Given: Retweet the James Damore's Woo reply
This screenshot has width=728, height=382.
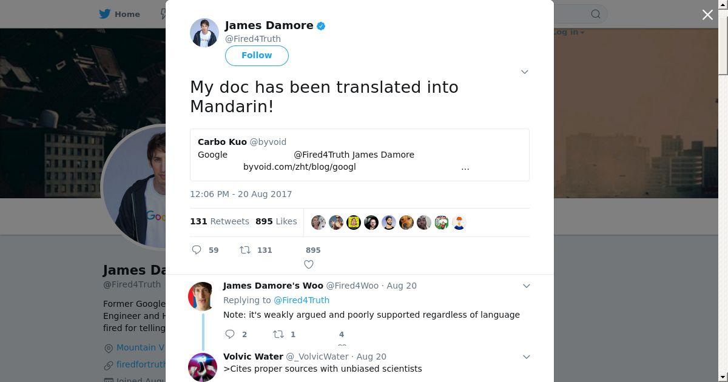Looking at the screenshot, I should click(278, 334).
